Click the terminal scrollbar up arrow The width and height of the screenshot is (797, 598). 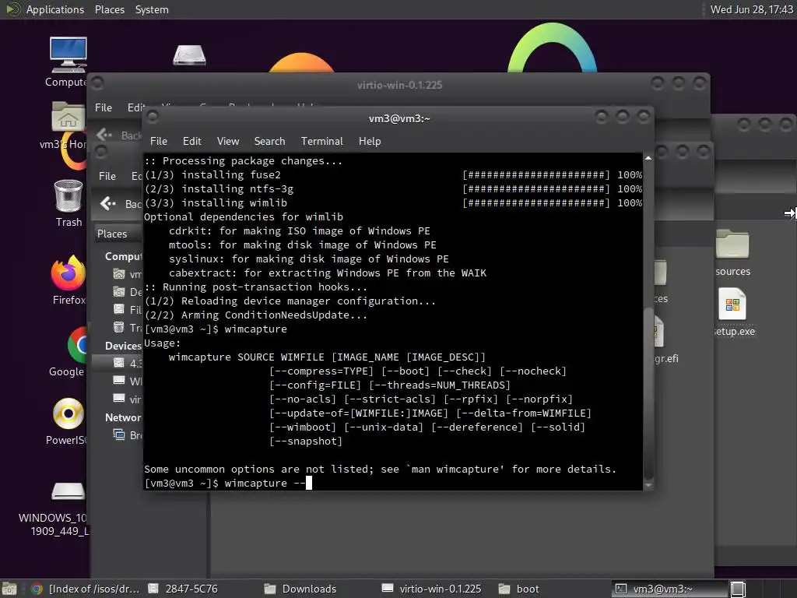(x=648, y=158)
